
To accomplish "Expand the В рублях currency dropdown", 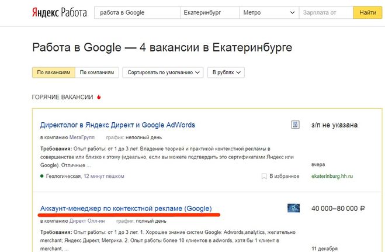I will (227, 73).
